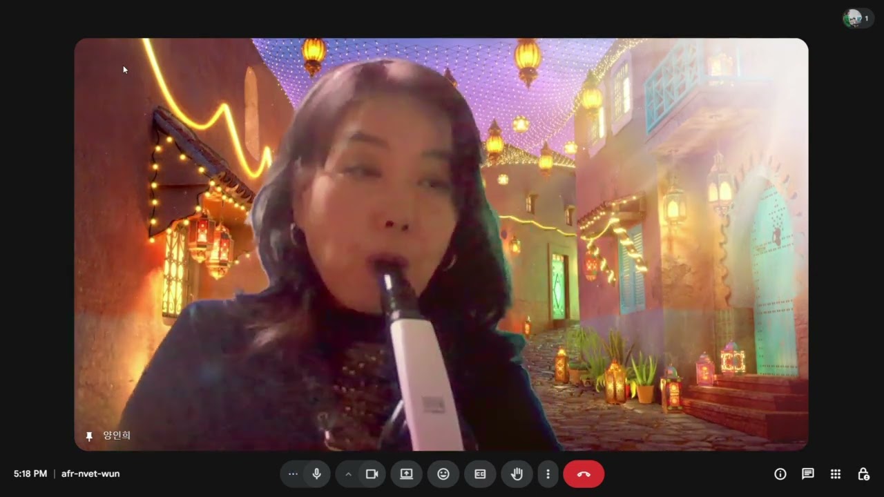Expand video options chevron
Screen dimensions: 884x497
click(348, 474)
